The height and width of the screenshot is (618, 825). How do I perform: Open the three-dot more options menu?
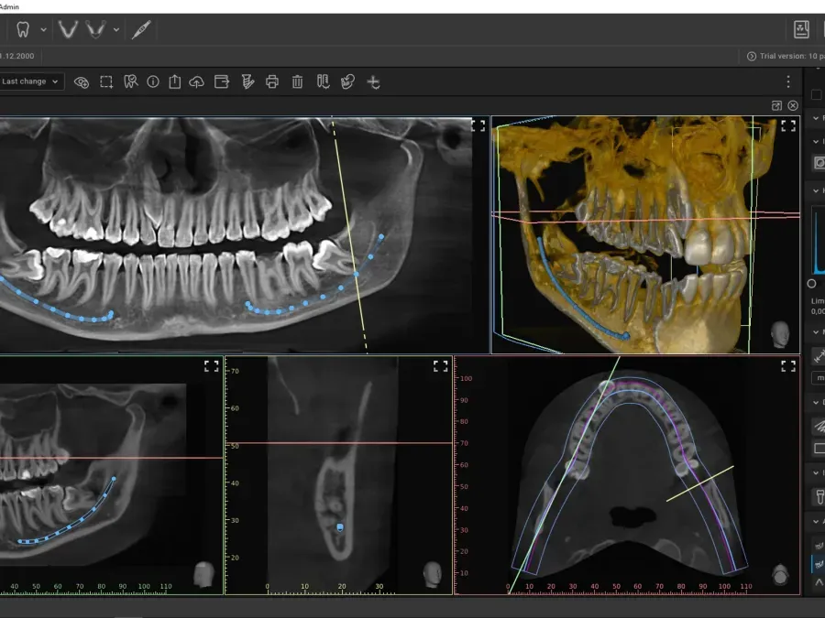(787, 81)
